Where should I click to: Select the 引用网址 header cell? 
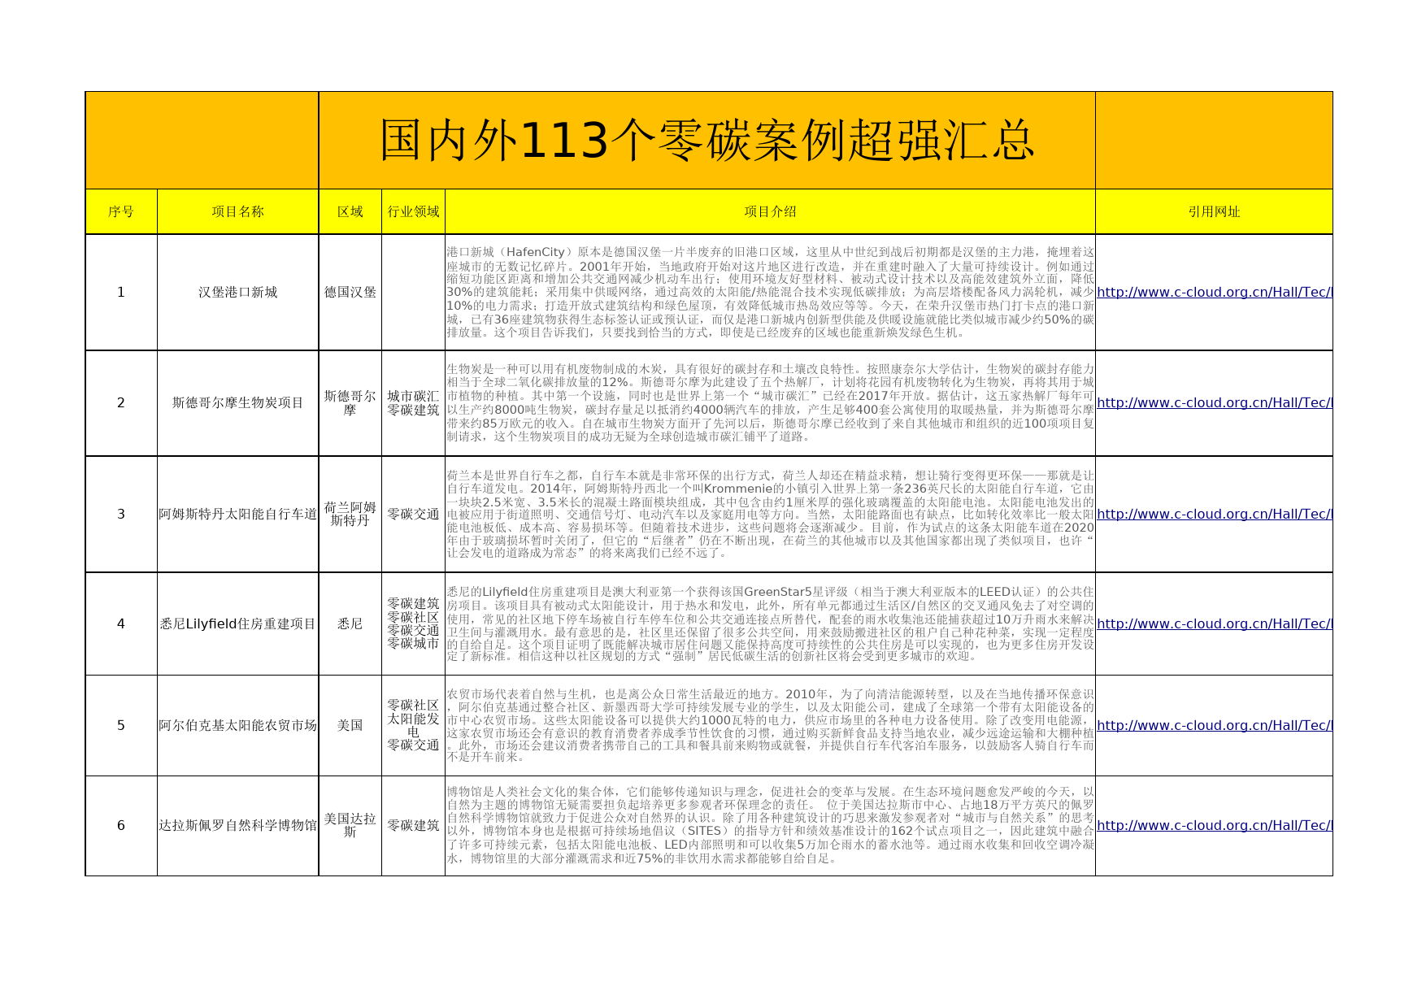coord(1214,212)
